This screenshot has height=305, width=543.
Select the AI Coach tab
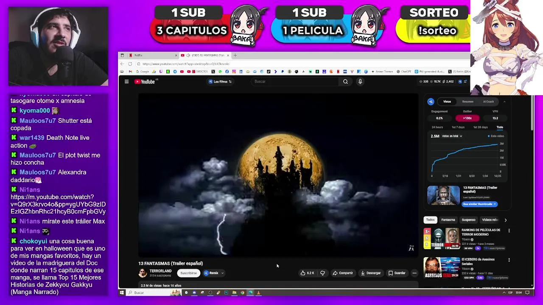(x=488, y=102)
